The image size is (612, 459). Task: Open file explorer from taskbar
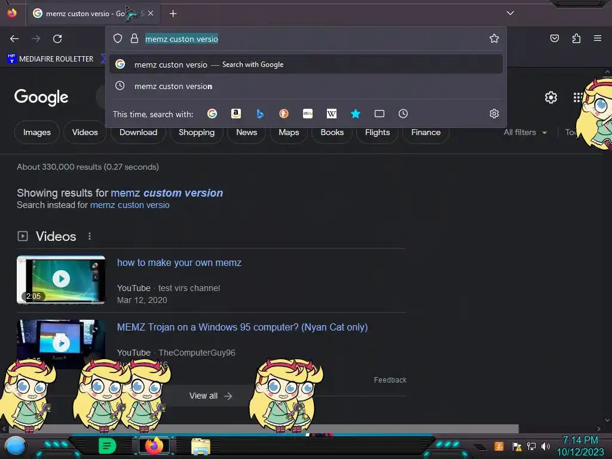tap(201, 446)
